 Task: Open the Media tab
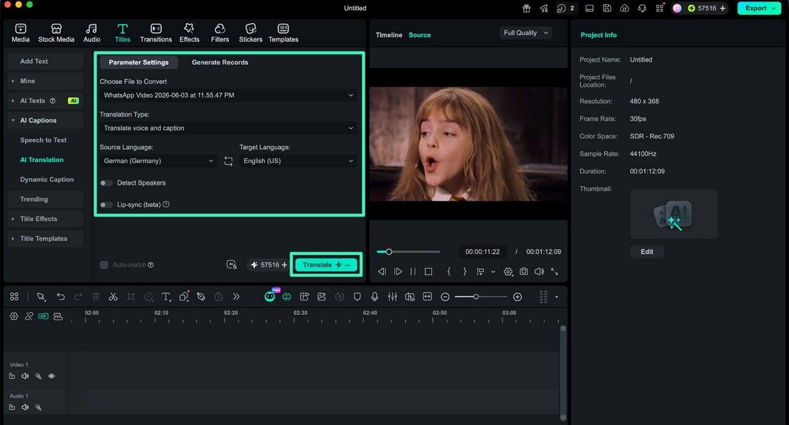pos(21,33)
